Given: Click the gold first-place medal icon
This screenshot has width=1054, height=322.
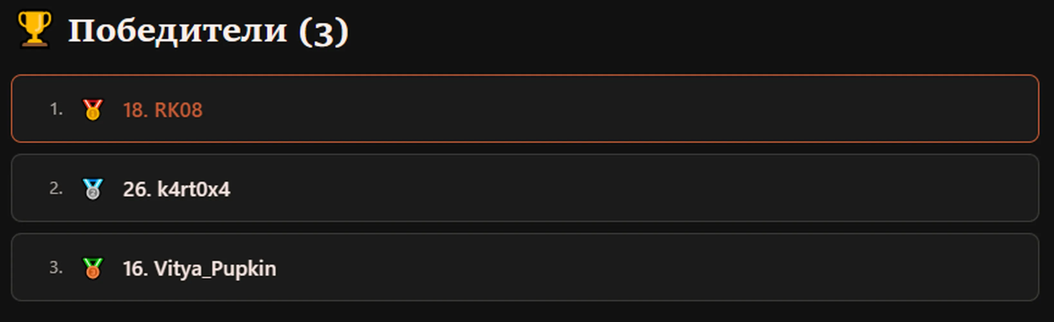Looking at the screenshot, I should point(93,110).
